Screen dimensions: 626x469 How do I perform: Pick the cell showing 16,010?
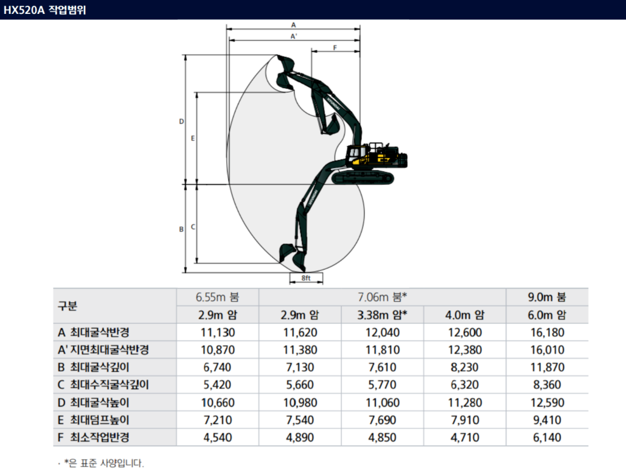pyautogui.click(x=547, y=350)
